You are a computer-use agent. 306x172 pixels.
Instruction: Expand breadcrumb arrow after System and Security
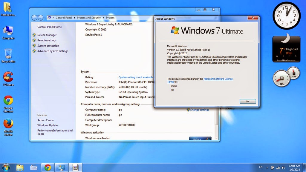(x=103, y=18)
